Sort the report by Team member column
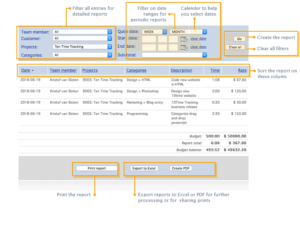The width and height of the screenshot is (300, 246). pyautogui.click(x=63, y=70)
